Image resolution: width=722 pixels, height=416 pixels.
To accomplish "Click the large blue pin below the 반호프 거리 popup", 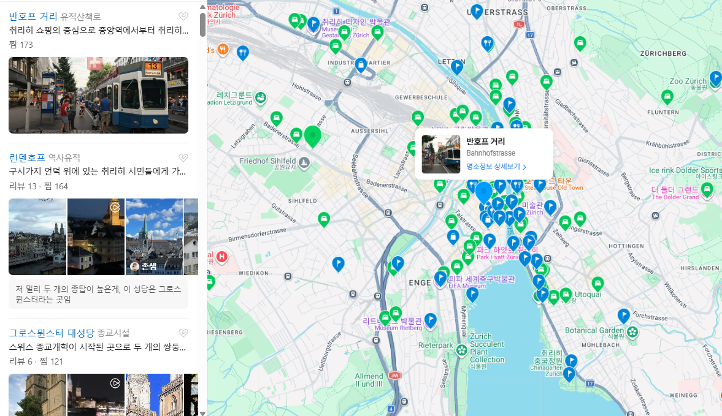I will point(483,192).
